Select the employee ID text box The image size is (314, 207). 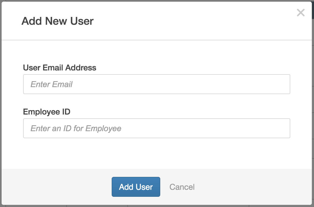(156, 128)
